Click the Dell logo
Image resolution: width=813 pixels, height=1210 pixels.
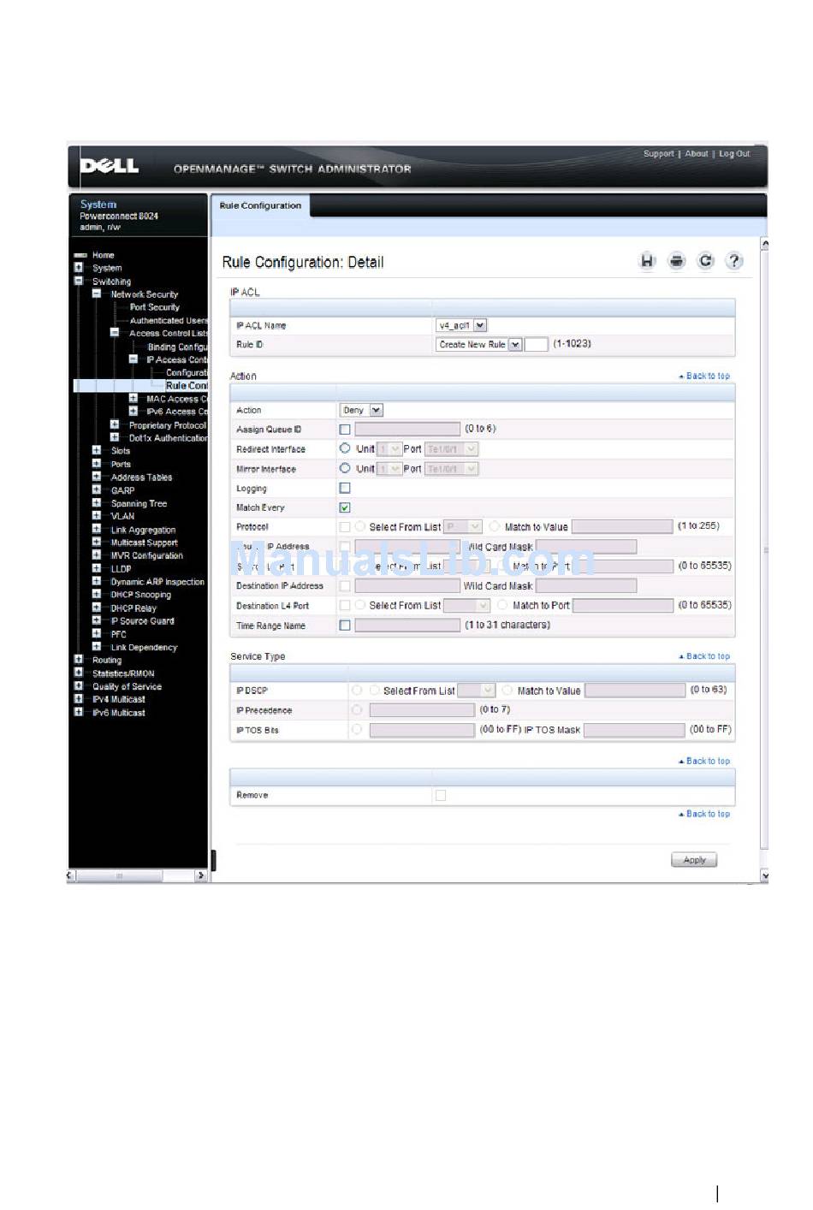[x=109, y=166]
